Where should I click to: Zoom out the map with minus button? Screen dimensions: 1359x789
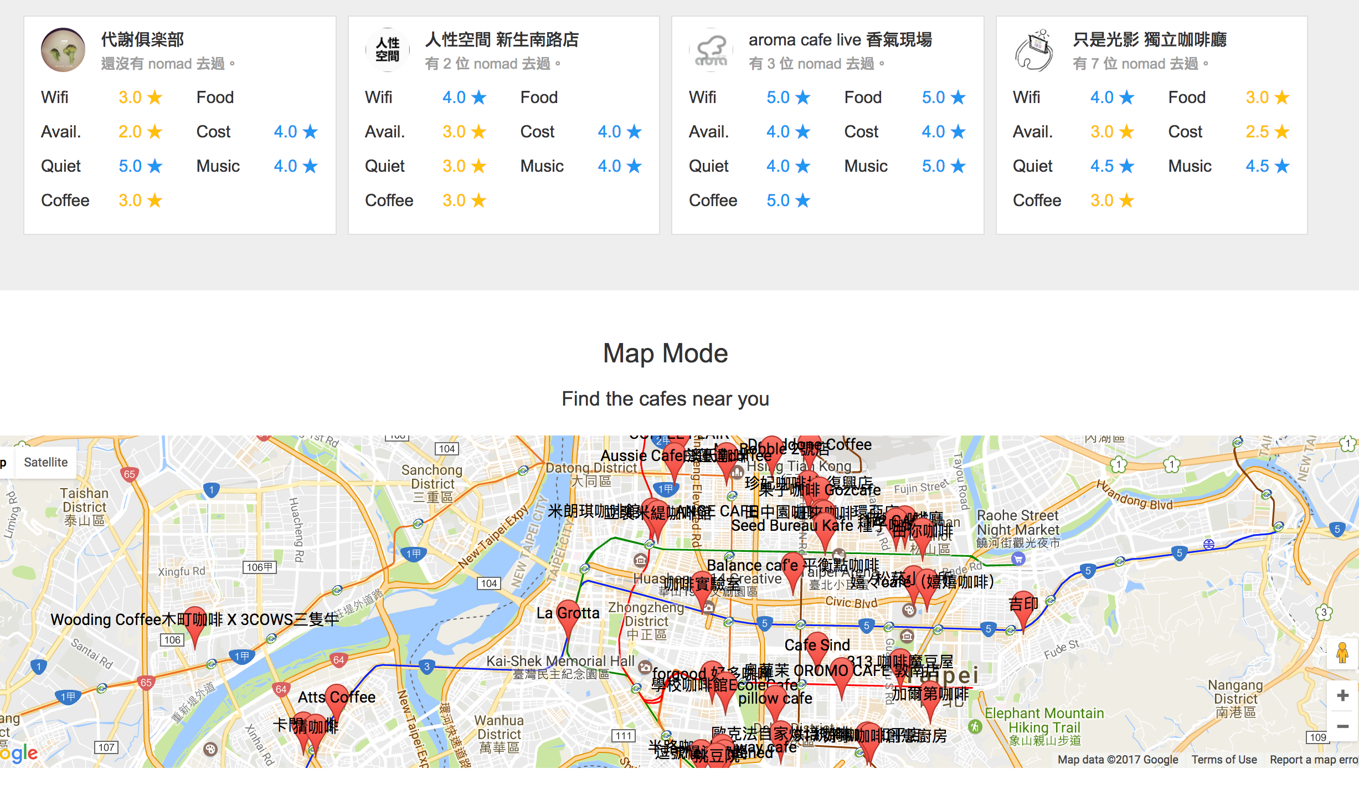pyautogui.click(x=1342, y=726)
